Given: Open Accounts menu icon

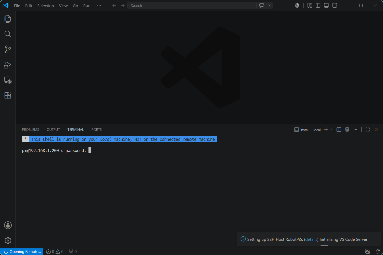Looking at the screenshot, I should (x=8, y=225).
